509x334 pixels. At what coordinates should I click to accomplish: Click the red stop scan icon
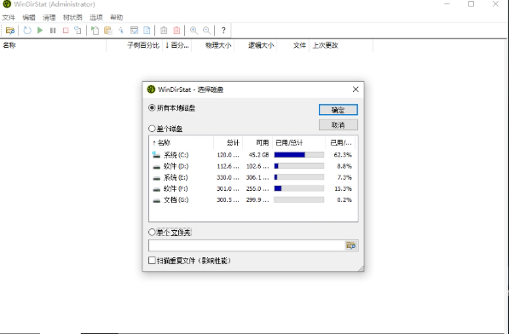click(x=66, y=31)
